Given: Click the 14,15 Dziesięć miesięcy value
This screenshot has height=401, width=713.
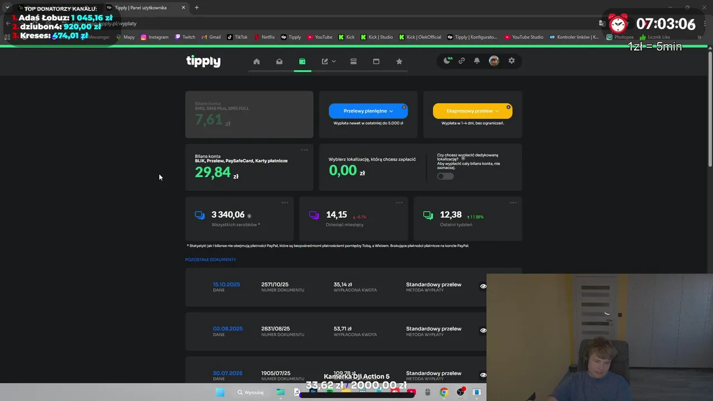Looking at the screenshot, I should coord(336,214).
